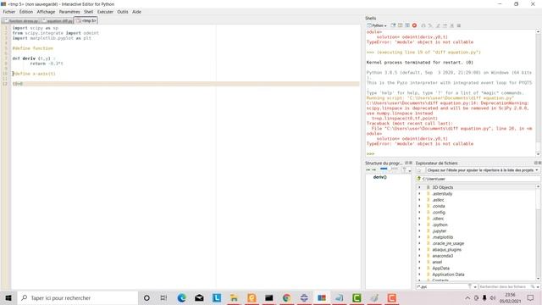This screenshot has width=542, height=305.
Task: Click the first grey debug icon in shell toolbar
Action: (423, 25)
